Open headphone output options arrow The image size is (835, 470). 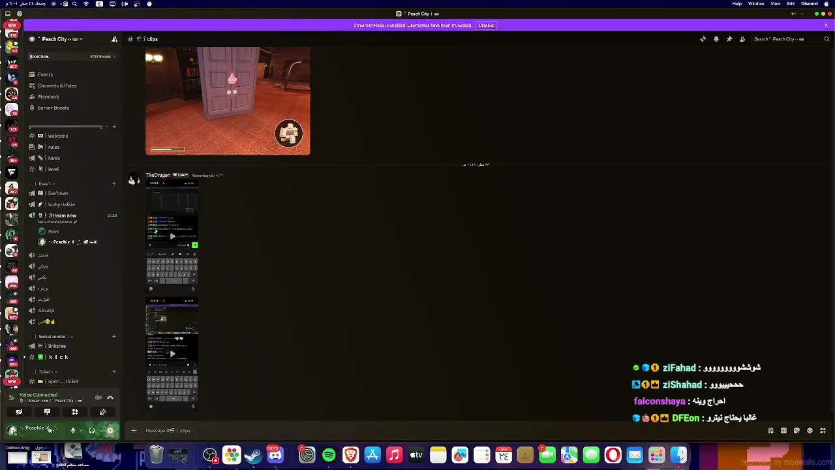(99, 431)
